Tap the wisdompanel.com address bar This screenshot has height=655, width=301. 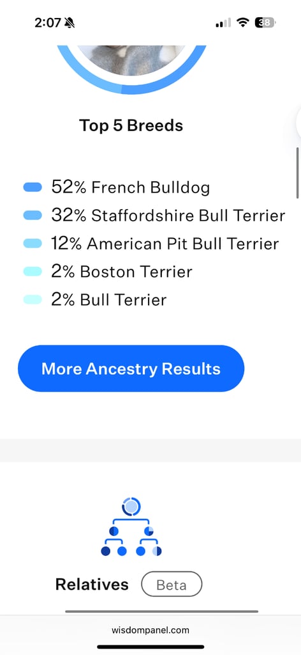click(150, 630)
